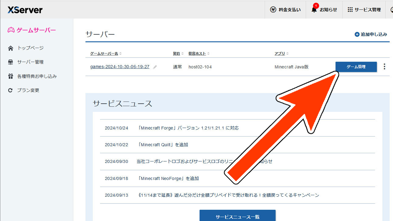
Task: Click host02-104 cell
Action: [200, 67]
